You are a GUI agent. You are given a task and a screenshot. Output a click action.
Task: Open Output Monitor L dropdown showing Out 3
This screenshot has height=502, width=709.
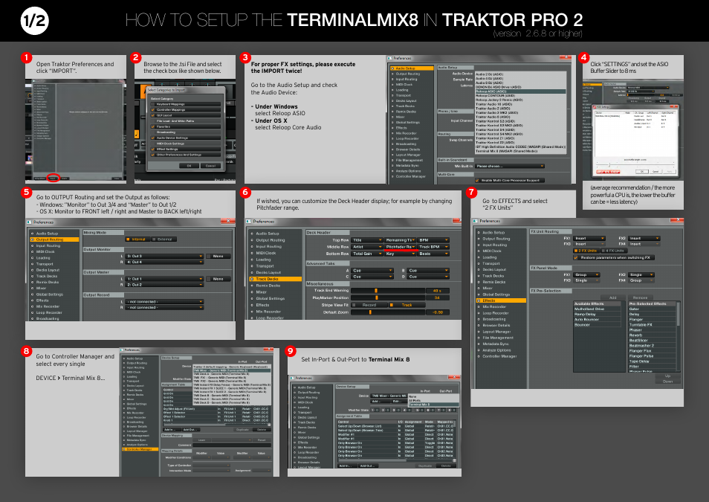(x=164, y=256)
